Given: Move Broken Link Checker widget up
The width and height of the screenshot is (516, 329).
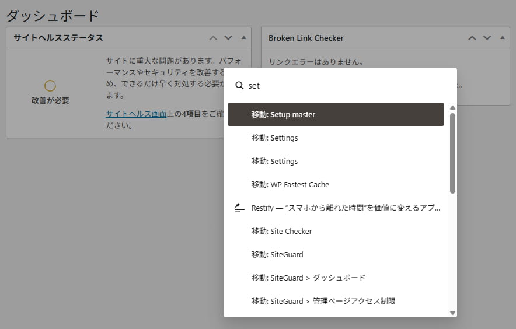Looking at the screenshot, I should (x=472, y=38).
